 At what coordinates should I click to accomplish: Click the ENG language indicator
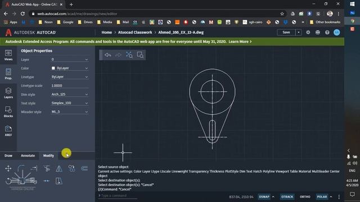point(352,171)
